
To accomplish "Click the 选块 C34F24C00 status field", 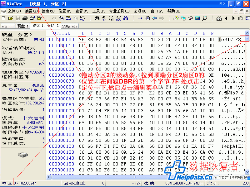I will point(173,183).
